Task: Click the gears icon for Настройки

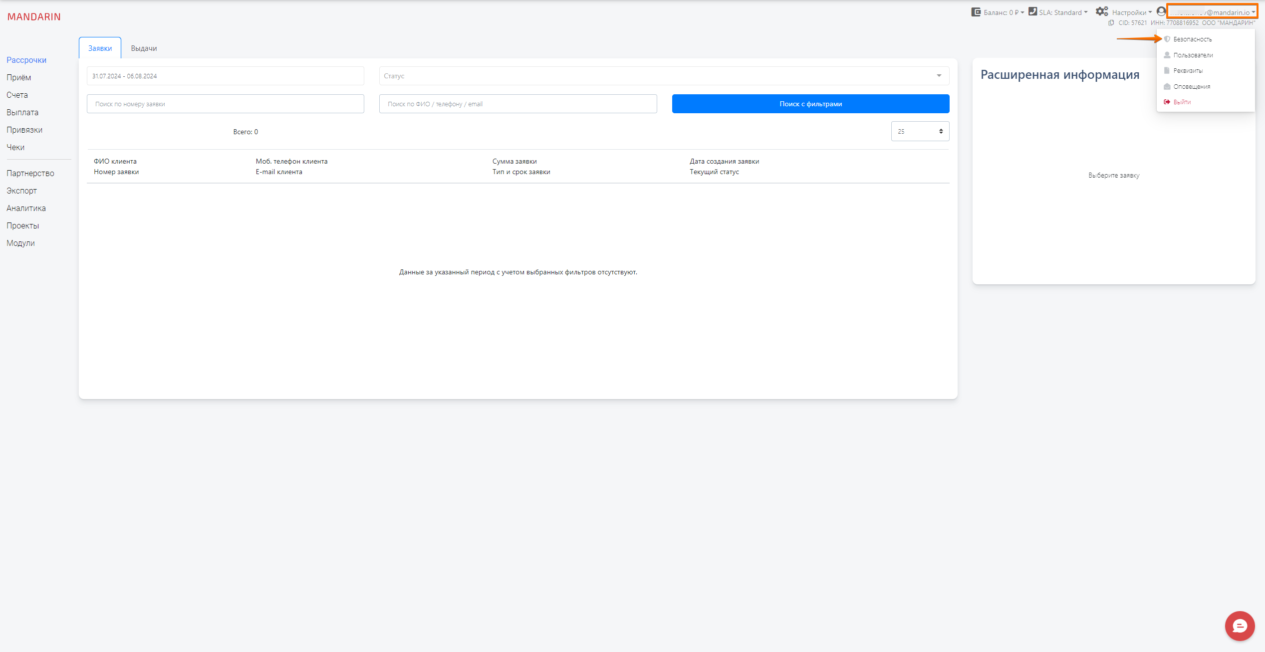Action: coord(1101,11)
